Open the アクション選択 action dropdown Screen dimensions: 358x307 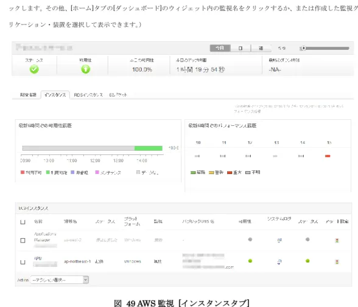pyautogui.click(x=59, y=280)
